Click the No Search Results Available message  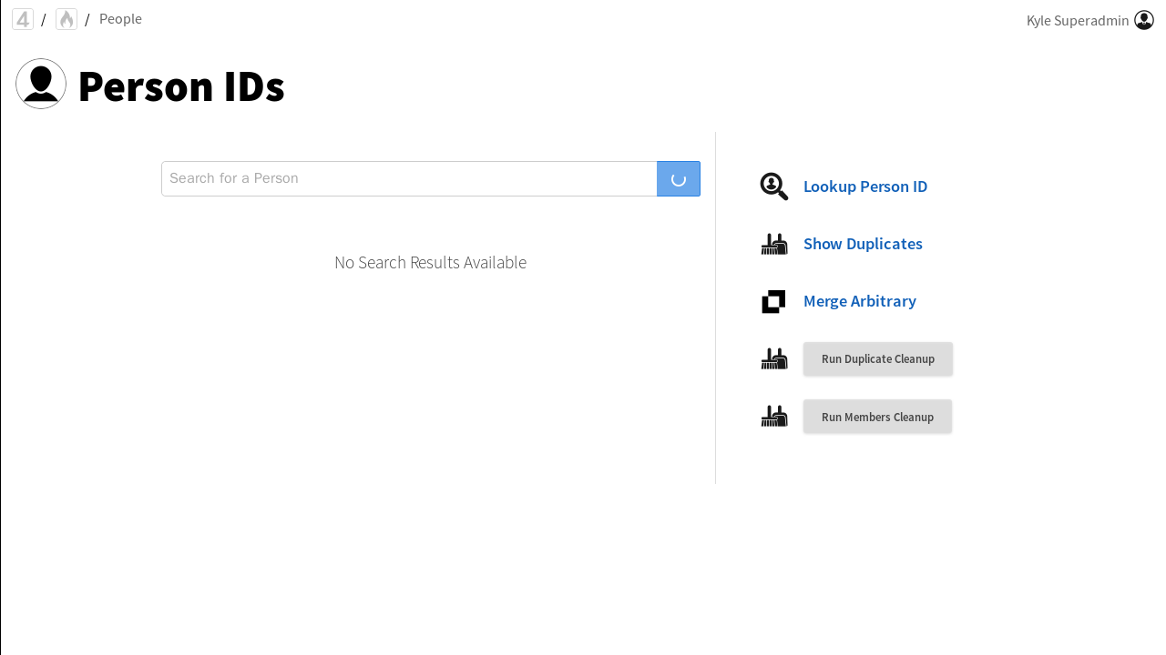[x=430, y=262]
